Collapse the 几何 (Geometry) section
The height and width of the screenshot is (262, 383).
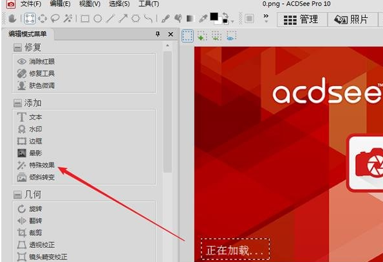coord(17,195)
